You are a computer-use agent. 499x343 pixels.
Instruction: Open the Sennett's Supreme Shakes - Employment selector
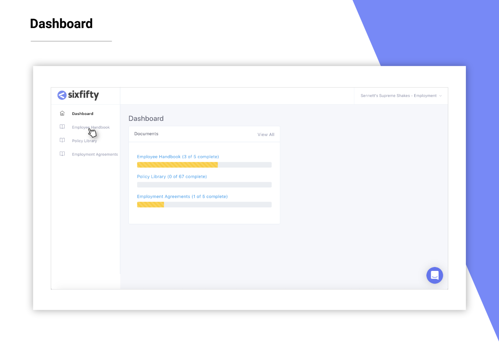401,96
